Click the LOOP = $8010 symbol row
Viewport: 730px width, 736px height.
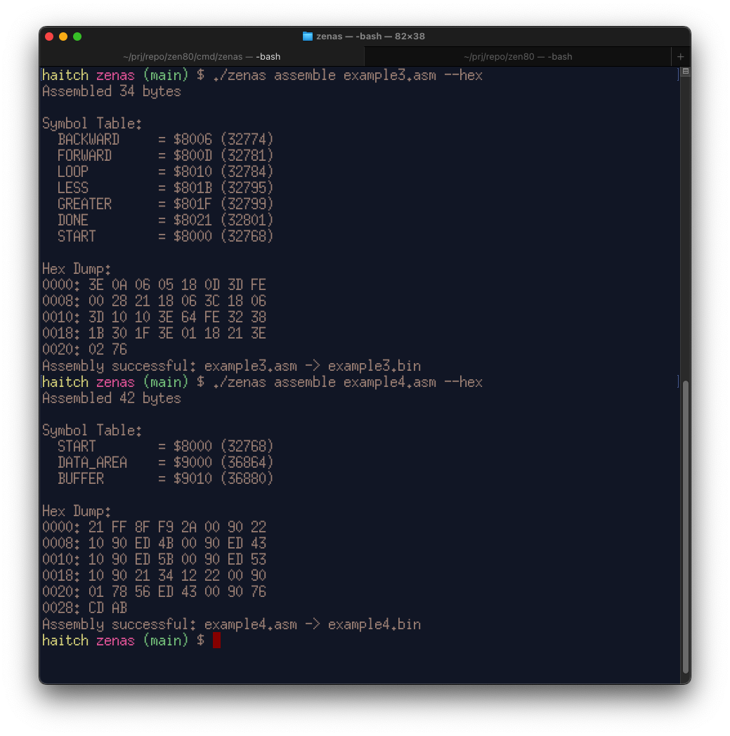point(165,172)
